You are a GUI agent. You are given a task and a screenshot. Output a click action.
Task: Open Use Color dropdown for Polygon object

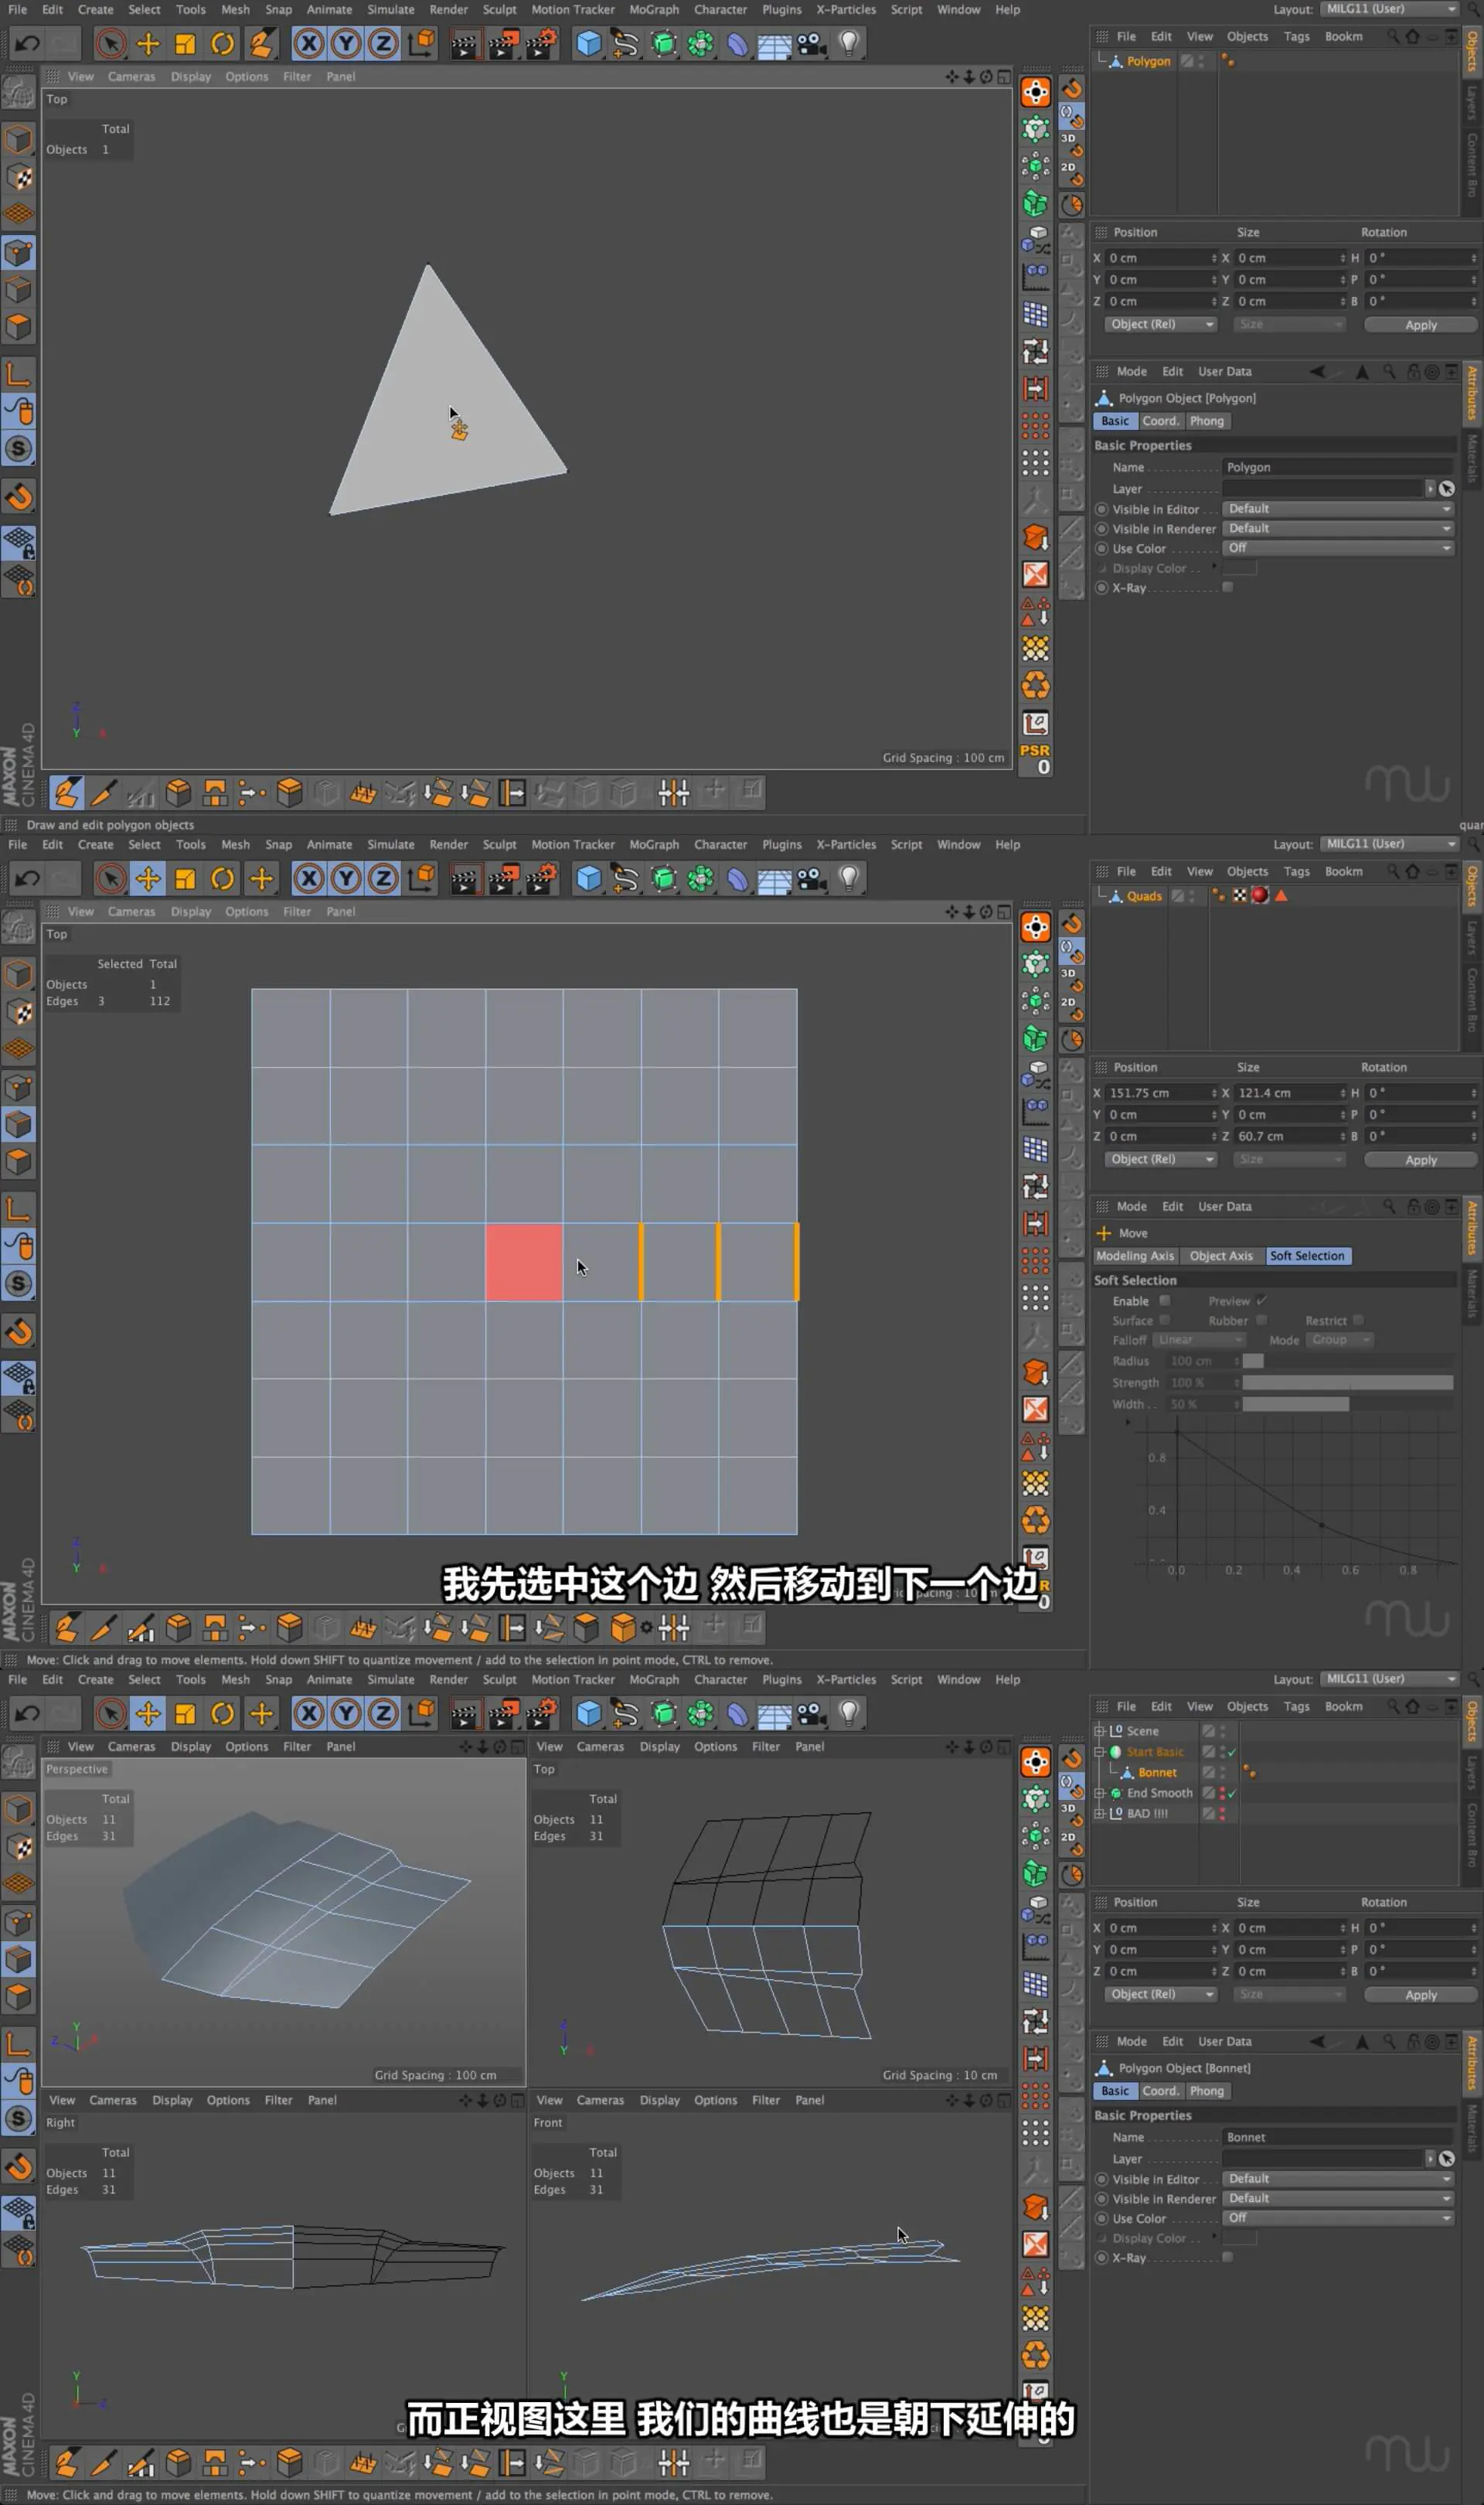click(x=1338, y=547)
